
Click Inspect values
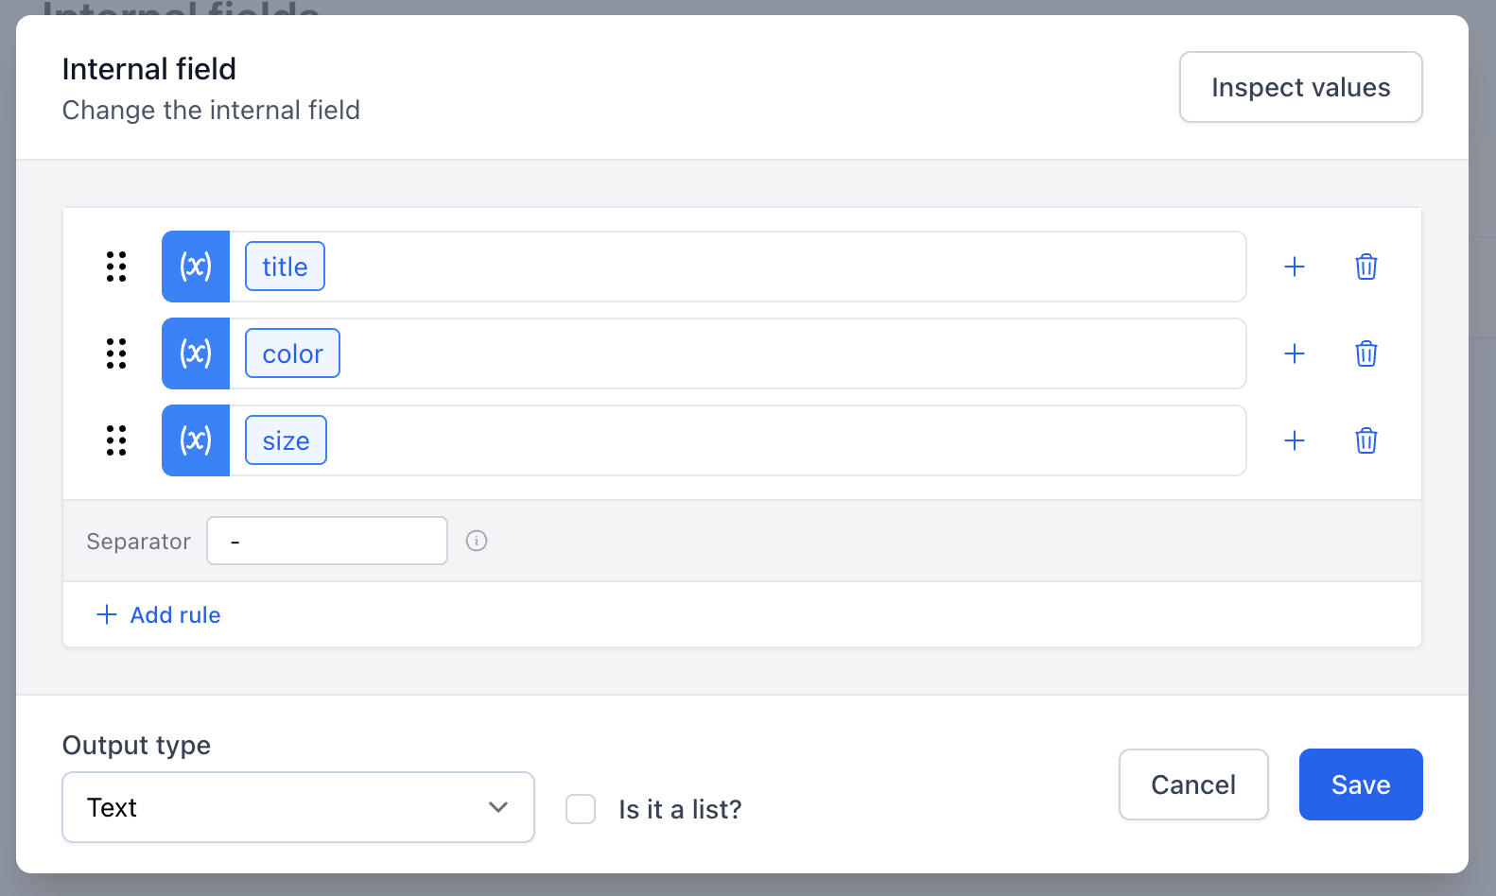1300,87
